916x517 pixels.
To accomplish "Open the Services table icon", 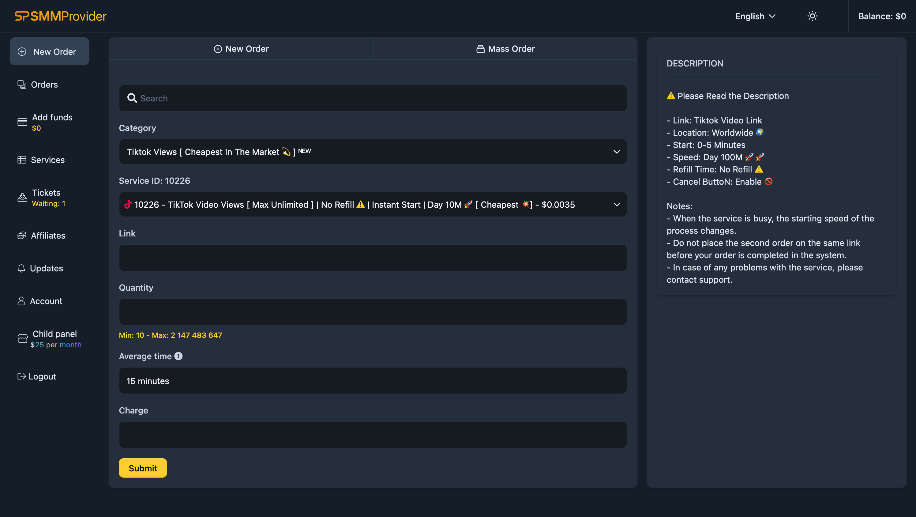I will click(x=22, y=160).
